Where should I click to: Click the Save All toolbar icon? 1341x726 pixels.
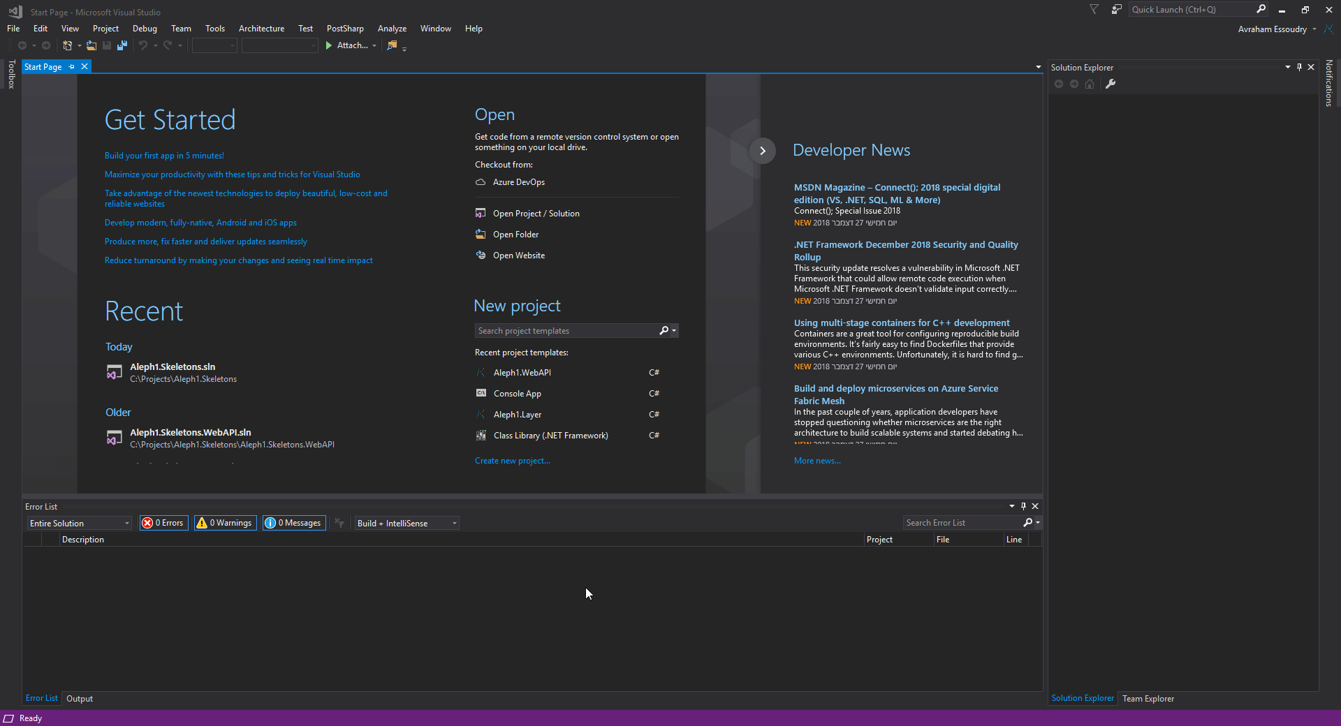click(x=122, y=45)
